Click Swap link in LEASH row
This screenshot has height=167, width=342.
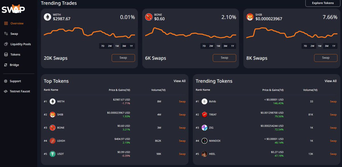pyautogui.click(x=182, y=141)
